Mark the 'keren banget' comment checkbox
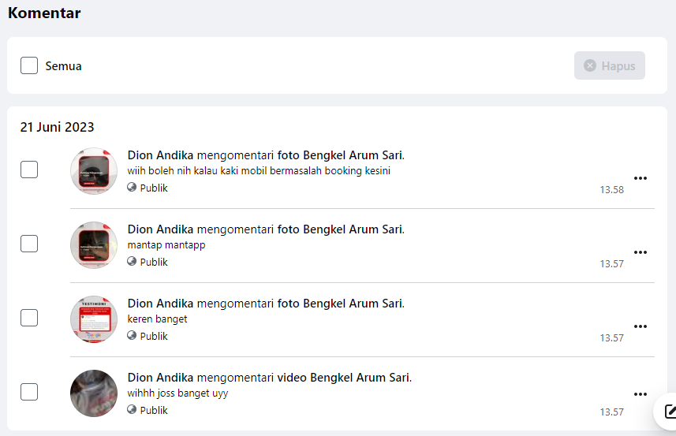 29,318
